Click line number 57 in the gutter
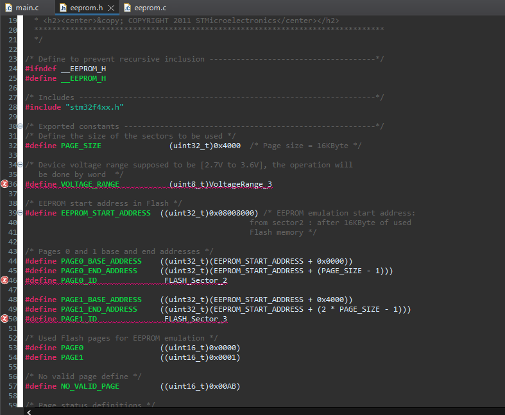The height and width of the screenshot is (415, 505). coord(13,386)
